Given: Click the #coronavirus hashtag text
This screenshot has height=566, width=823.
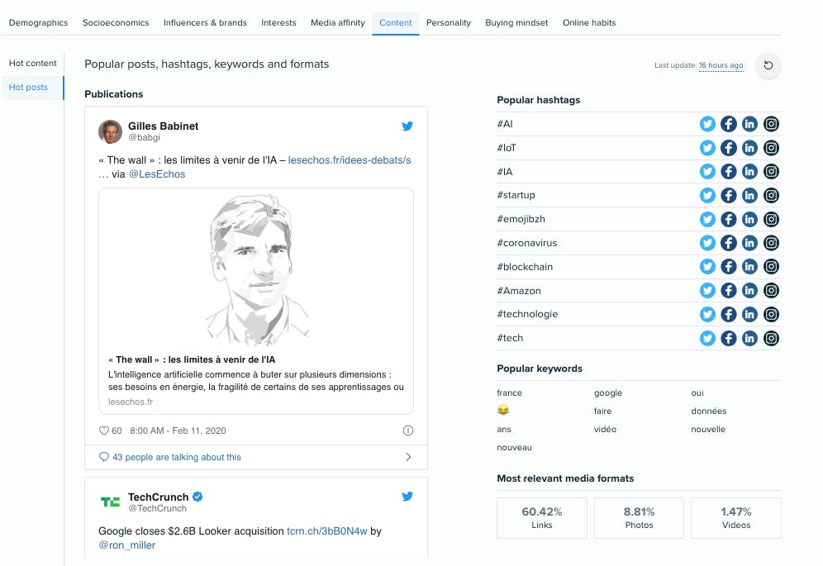Looking at the screenshot, I should click(x=527, y=243).
